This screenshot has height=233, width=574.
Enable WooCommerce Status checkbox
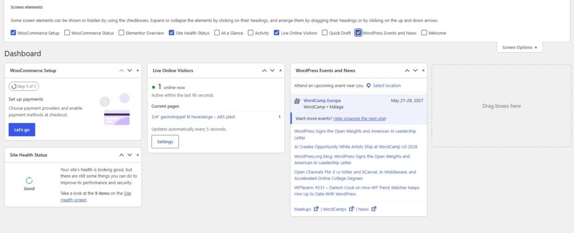click(67, 33)
